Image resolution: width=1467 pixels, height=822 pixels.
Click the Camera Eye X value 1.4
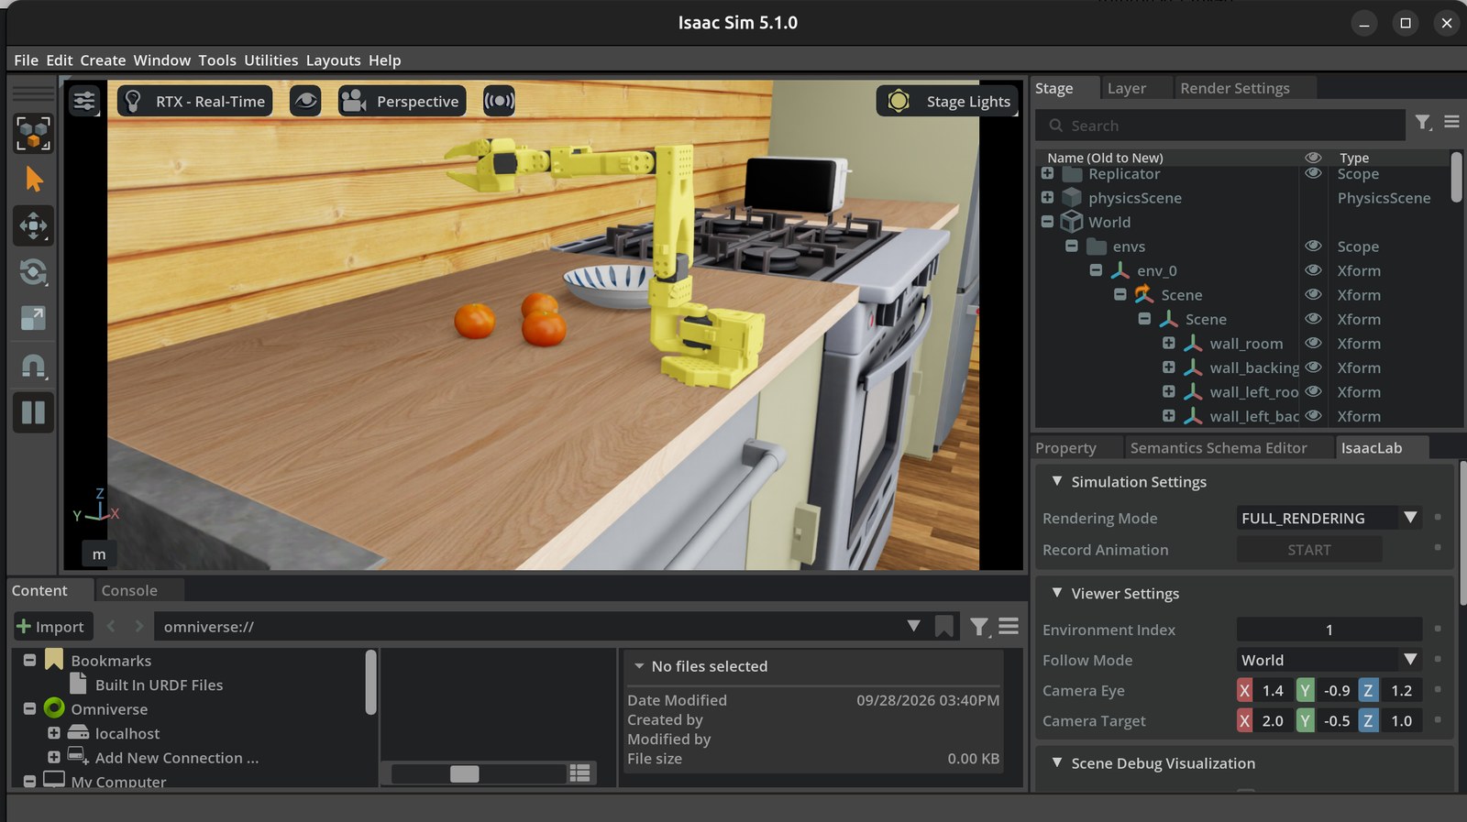pos(1274,690)
